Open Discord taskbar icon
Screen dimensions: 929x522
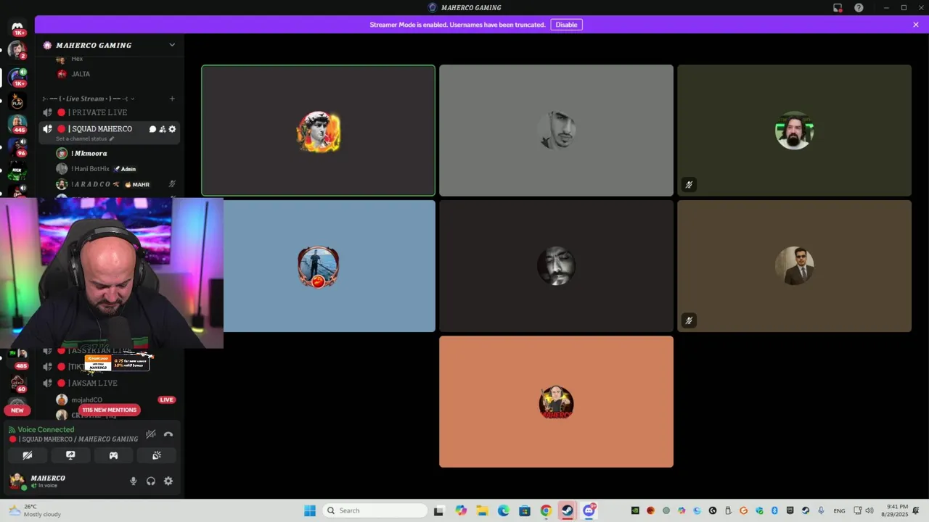click(x=589, y=510)
